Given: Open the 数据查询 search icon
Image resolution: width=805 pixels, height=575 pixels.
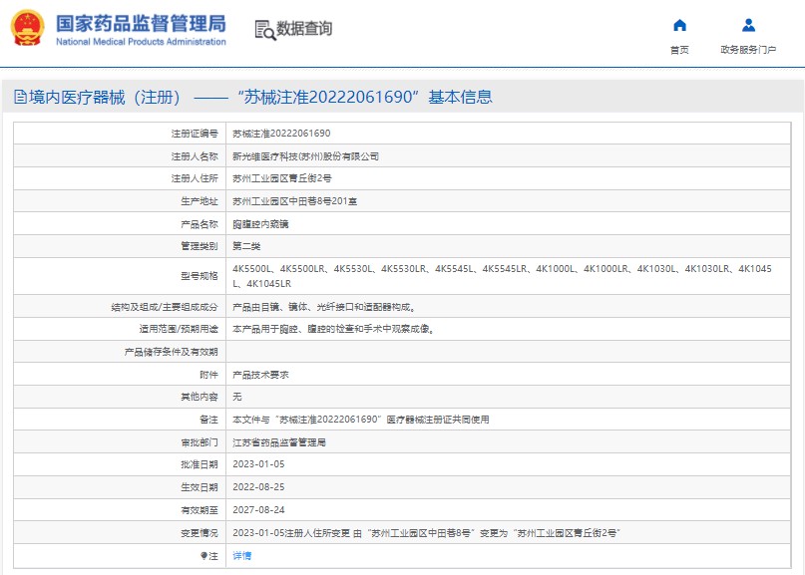Looking at the screenshot, I should tap(264, 30).
